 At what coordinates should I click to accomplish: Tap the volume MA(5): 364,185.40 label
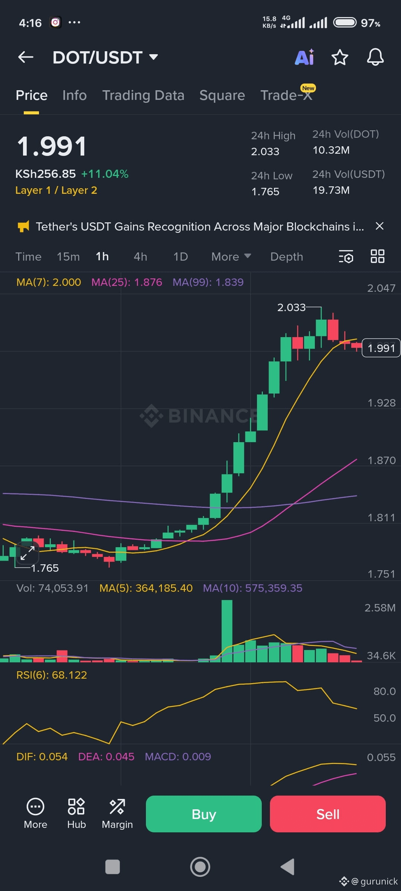point(146,588)
